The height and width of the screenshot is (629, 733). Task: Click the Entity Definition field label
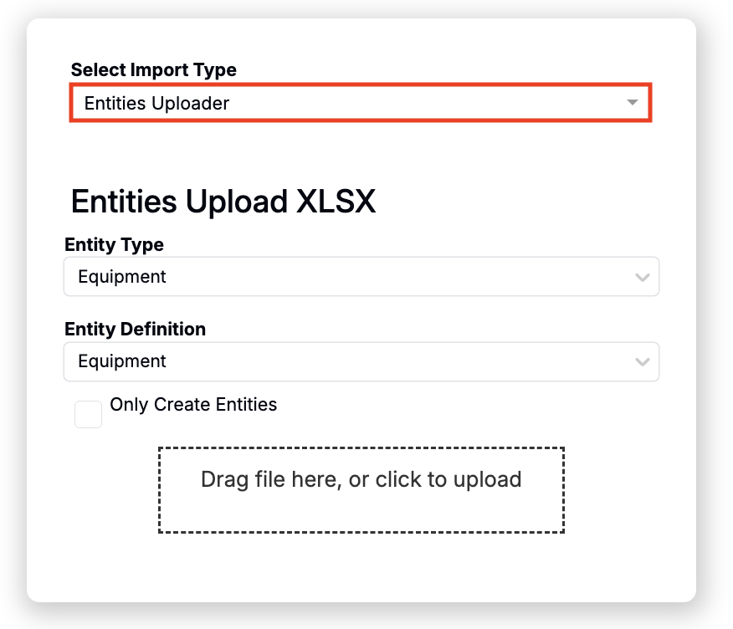135,330
